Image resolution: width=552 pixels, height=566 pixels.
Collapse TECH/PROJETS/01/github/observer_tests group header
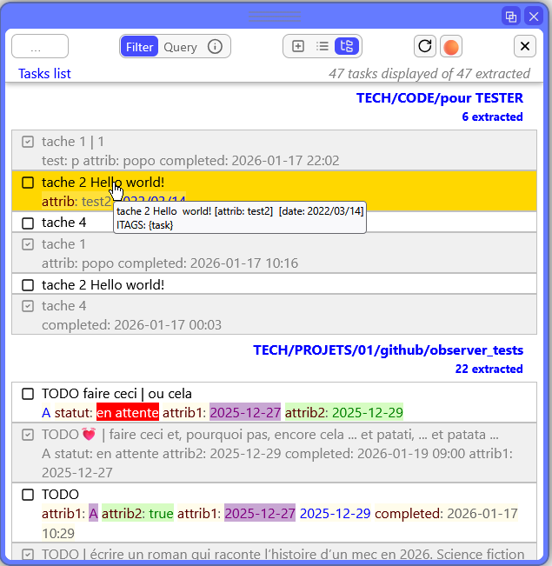(x=388, y=350)
